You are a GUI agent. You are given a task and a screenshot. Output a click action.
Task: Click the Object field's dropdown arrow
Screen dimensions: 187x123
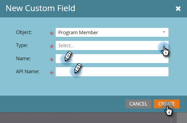(164, 32)
